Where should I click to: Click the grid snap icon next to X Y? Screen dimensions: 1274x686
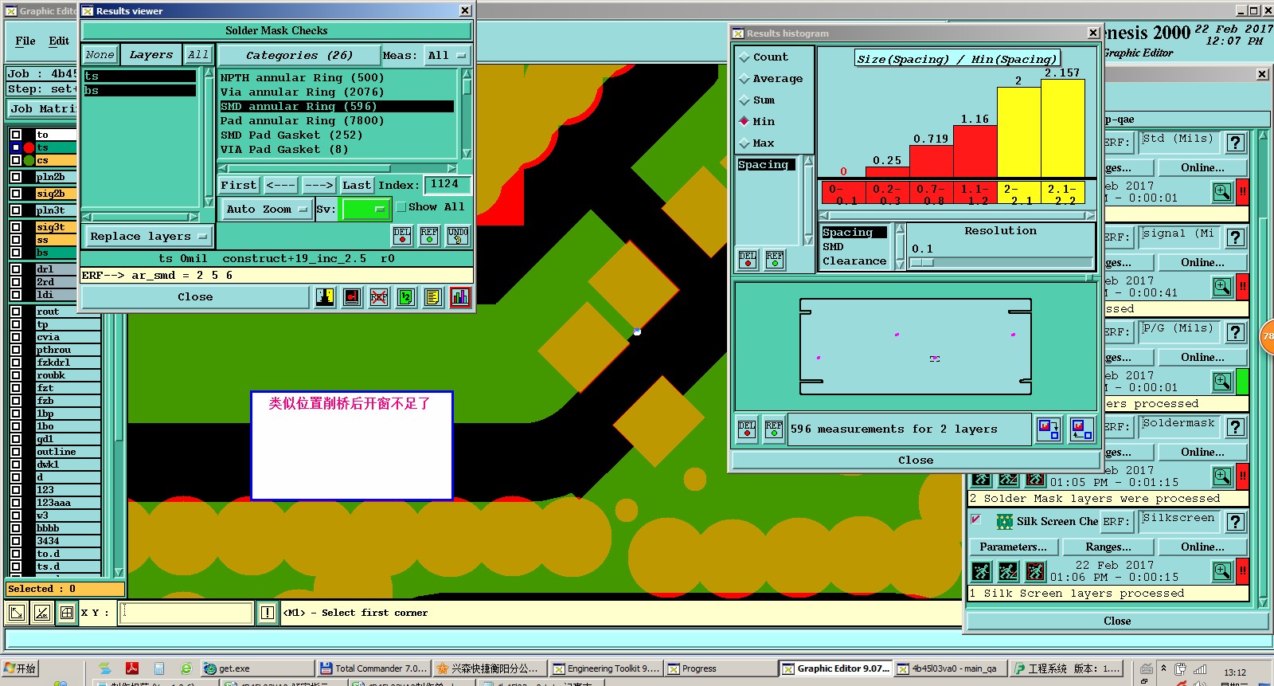tap(67, 613)
